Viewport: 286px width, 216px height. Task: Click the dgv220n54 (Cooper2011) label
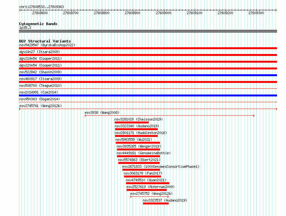40,65
